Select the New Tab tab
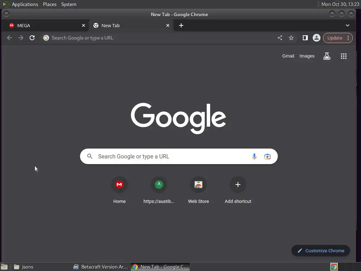Viewport: 361px width, 271px height. pyautogui.click(x=131, y=25)
